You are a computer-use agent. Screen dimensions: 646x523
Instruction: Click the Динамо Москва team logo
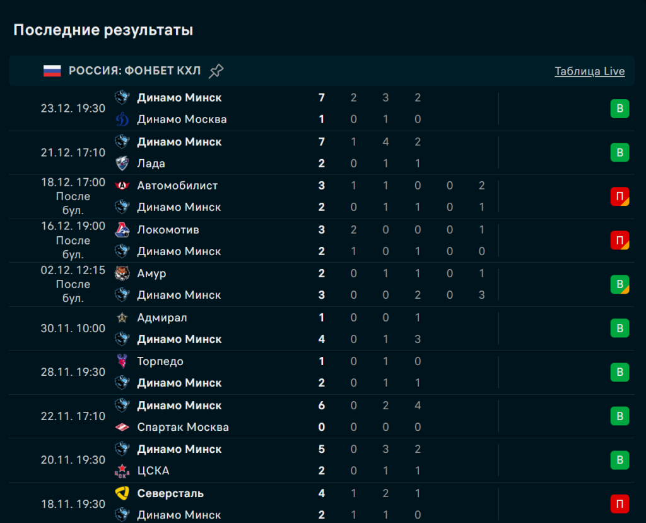click(122, 119)
